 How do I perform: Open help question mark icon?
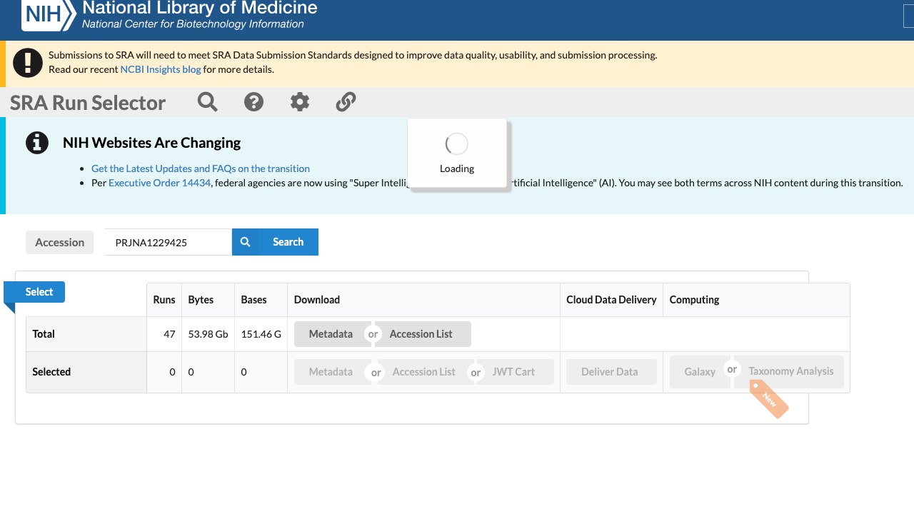coord(253,102)
